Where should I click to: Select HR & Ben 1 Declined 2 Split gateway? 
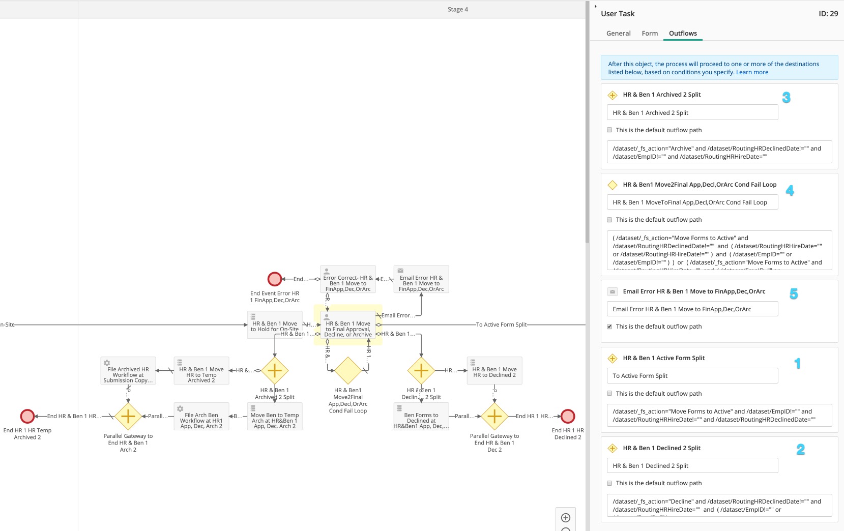421,371
